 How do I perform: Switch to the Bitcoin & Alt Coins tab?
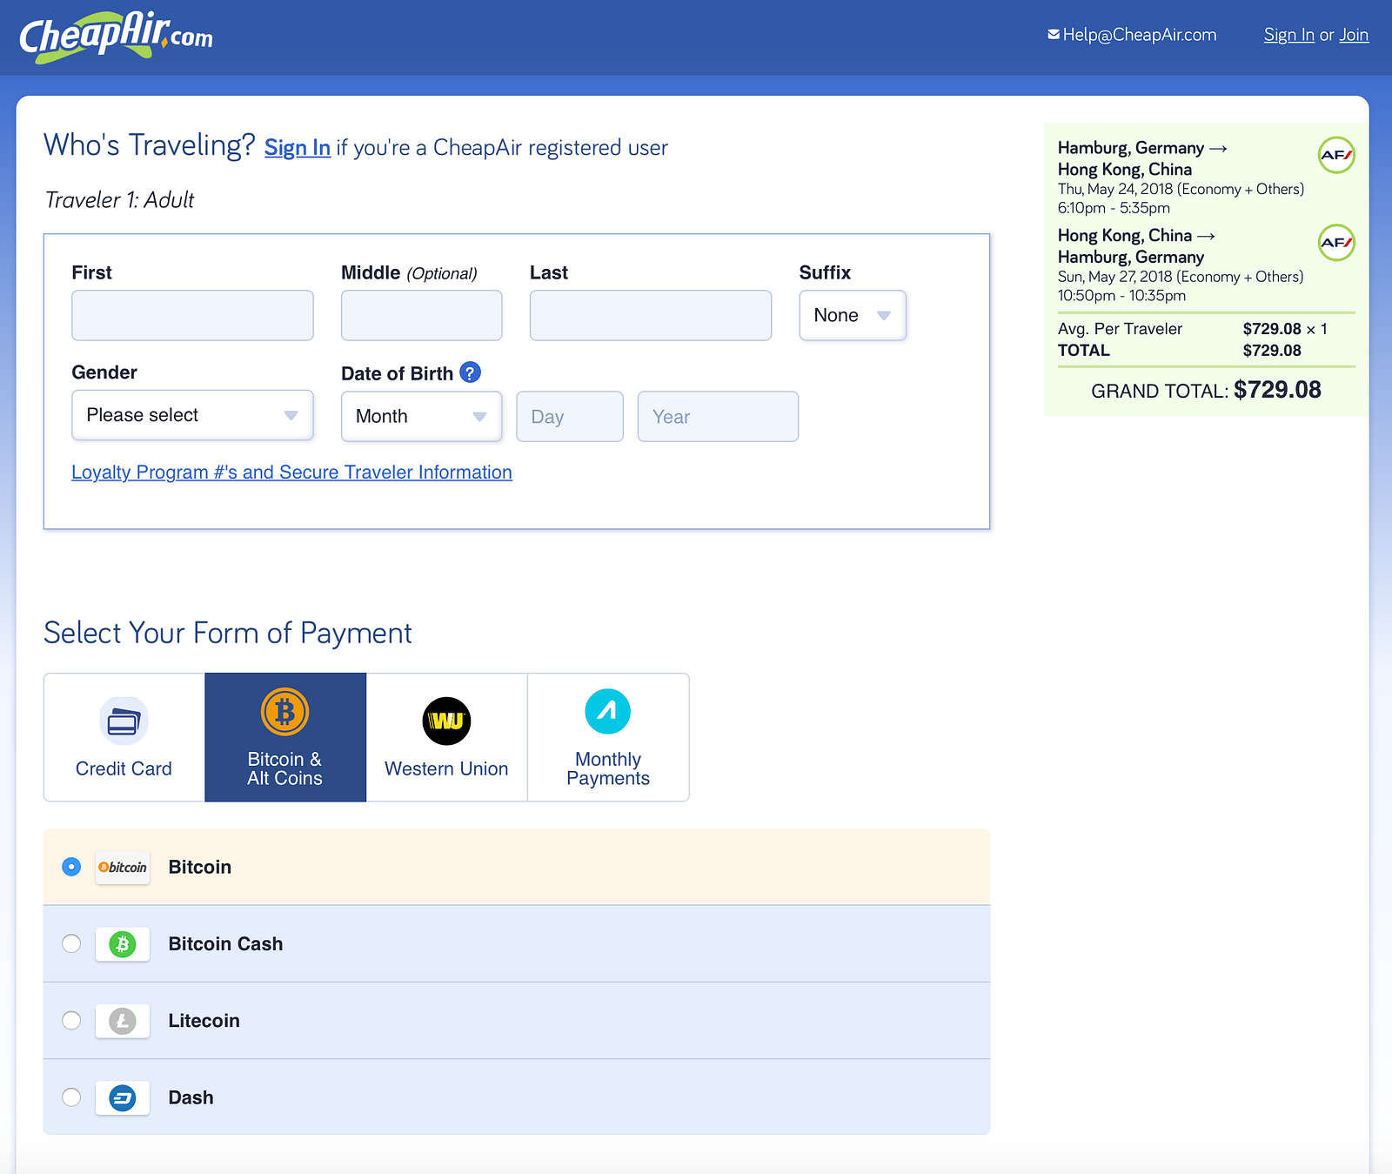[285, 737]
